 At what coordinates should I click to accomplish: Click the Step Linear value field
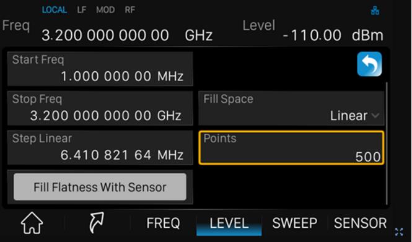(x=100, y=147)
